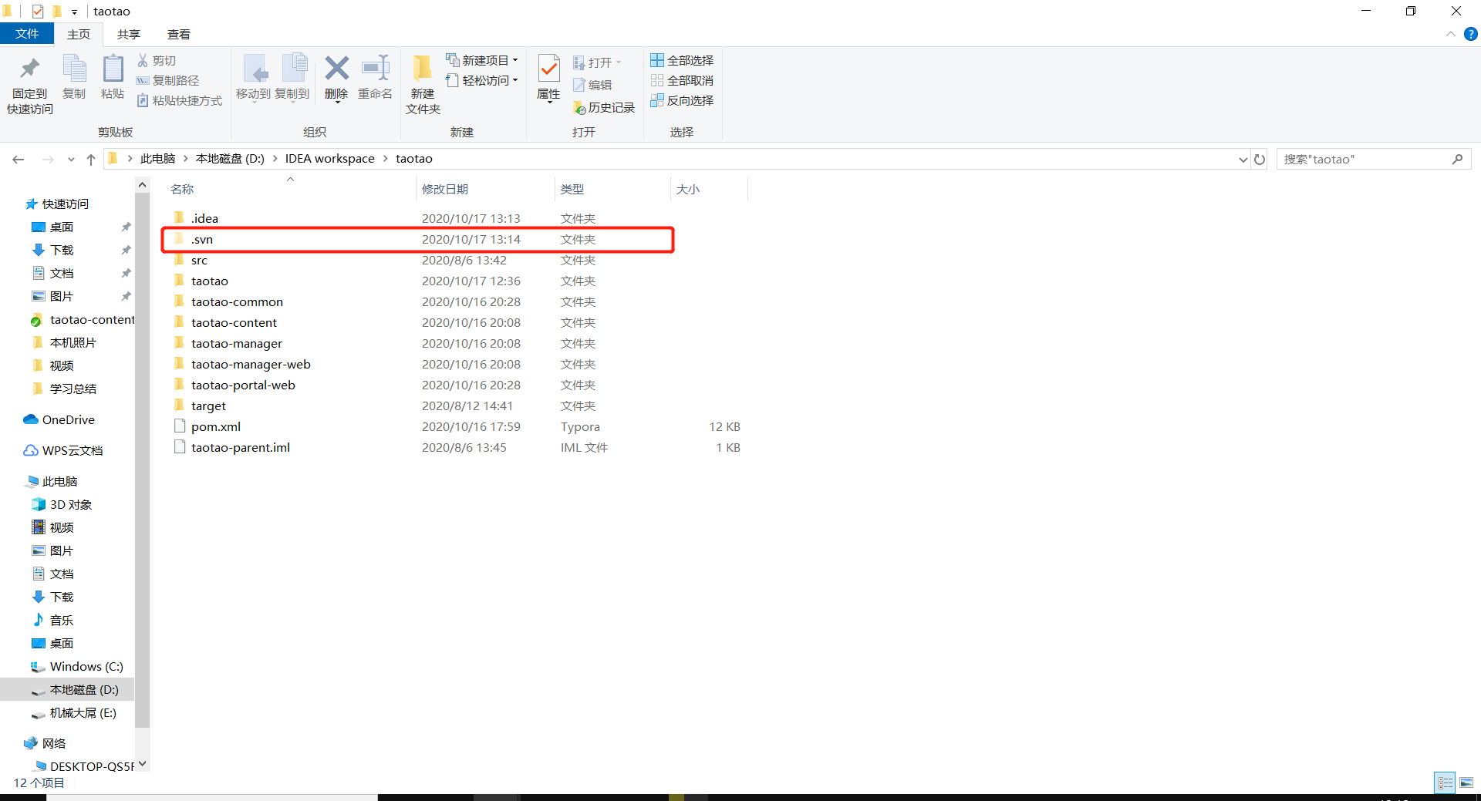Switch to the 查看 View tab
Image resolution: width=1481 pixels, height=801 pixels.
tap(179, 34)
